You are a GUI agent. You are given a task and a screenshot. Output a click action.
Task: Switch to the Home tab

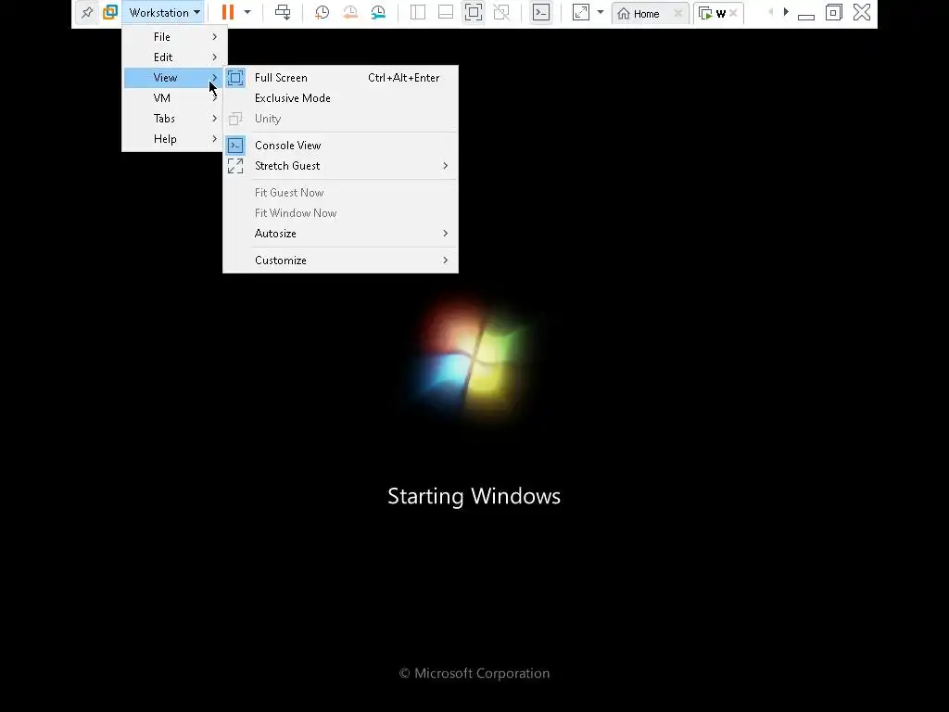click(x=646, y=13)
